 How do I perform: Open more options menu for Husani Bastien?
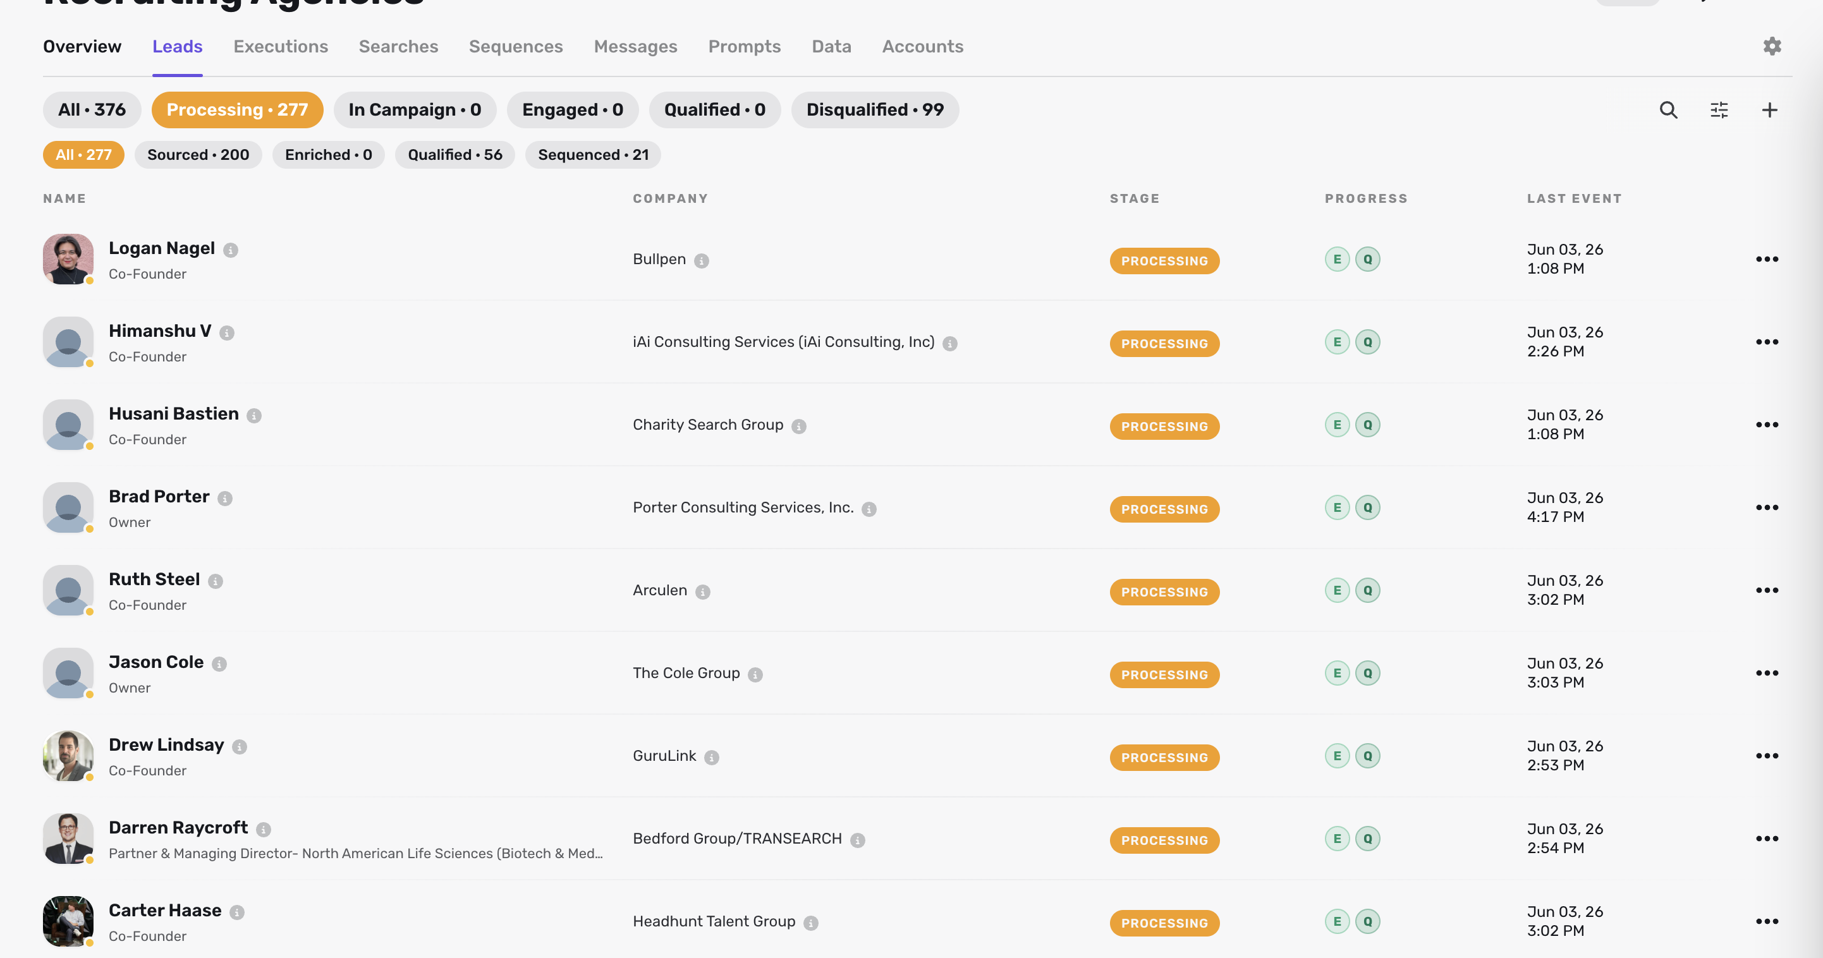coord(1766,425)
